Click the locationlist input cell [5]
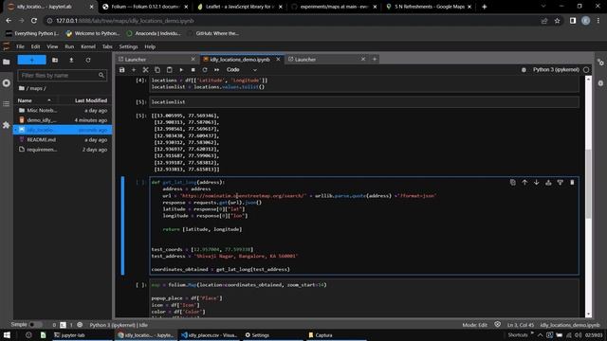 364,102
